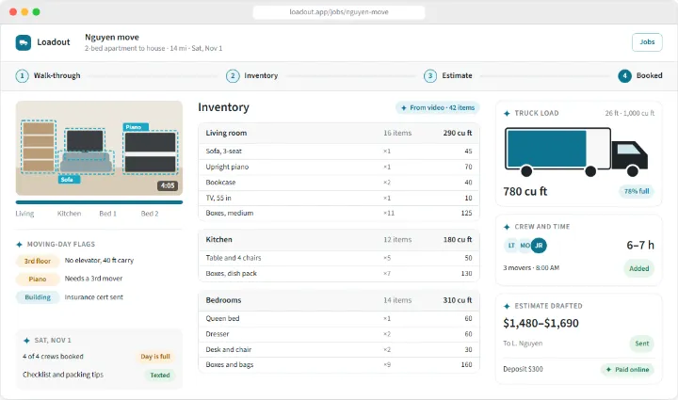Click the 4:05 video duration badge

click(x=168, y=185)
